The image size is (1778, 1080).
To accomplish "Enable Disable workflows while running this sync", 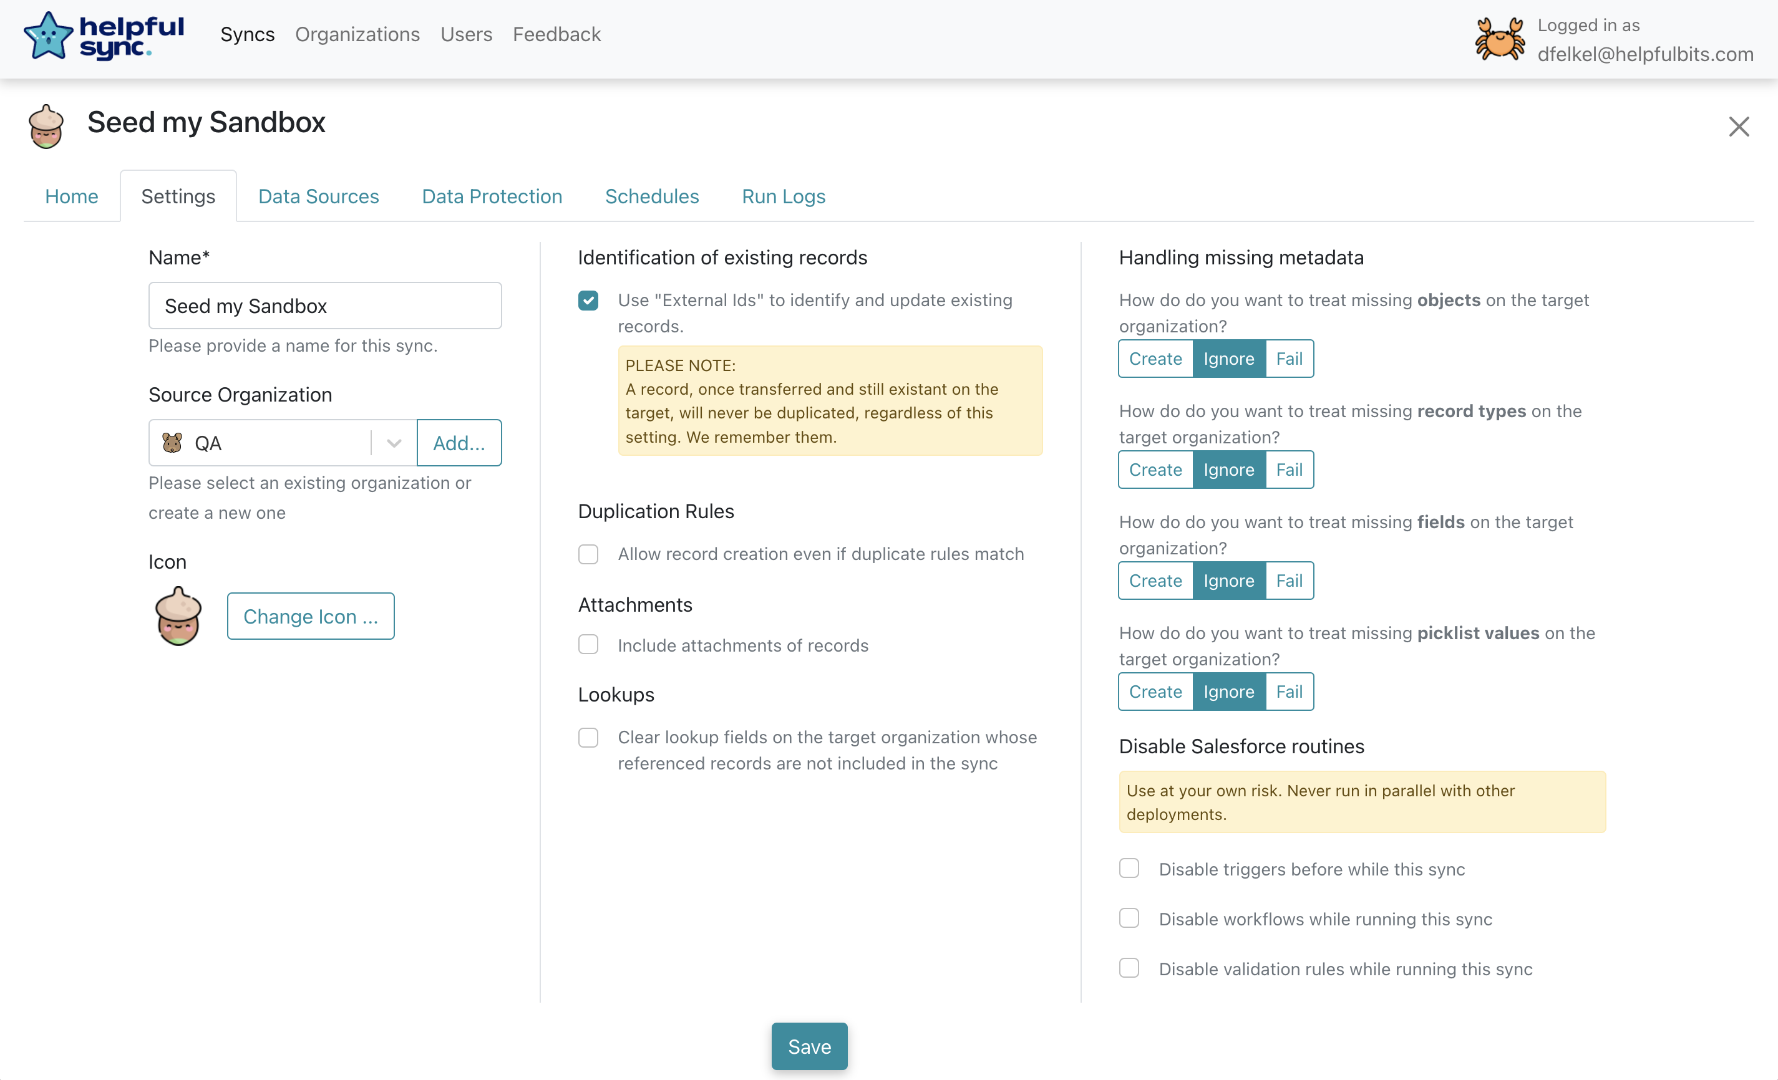I will (1129, 918).
